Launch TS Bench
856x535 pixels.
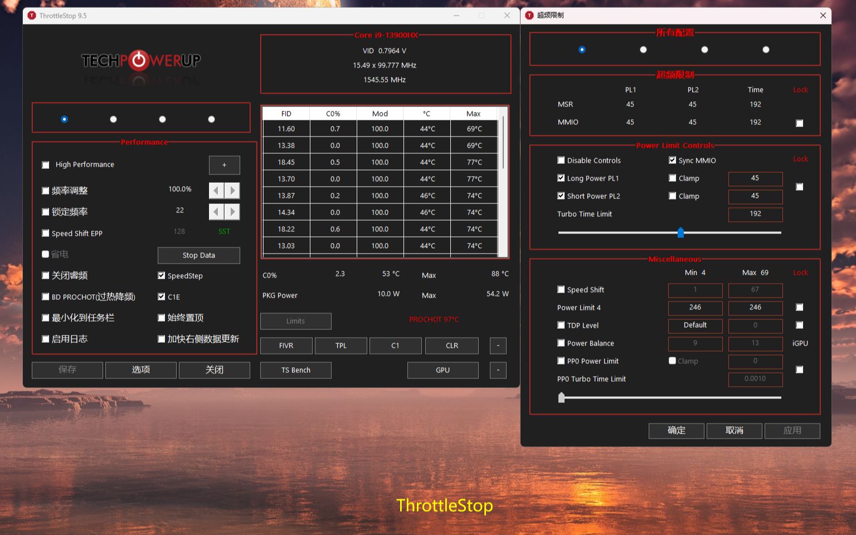click(x=296, y=370)
